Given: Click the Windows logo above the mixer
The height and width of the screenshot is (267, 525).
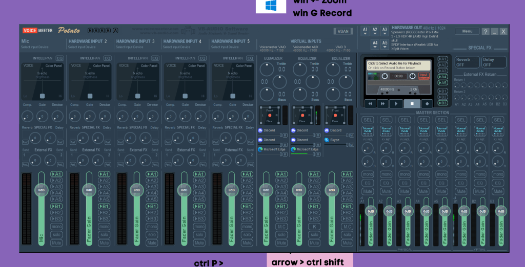Looking at the screenshot, I should pyautogui.click(x=271, y=6).
